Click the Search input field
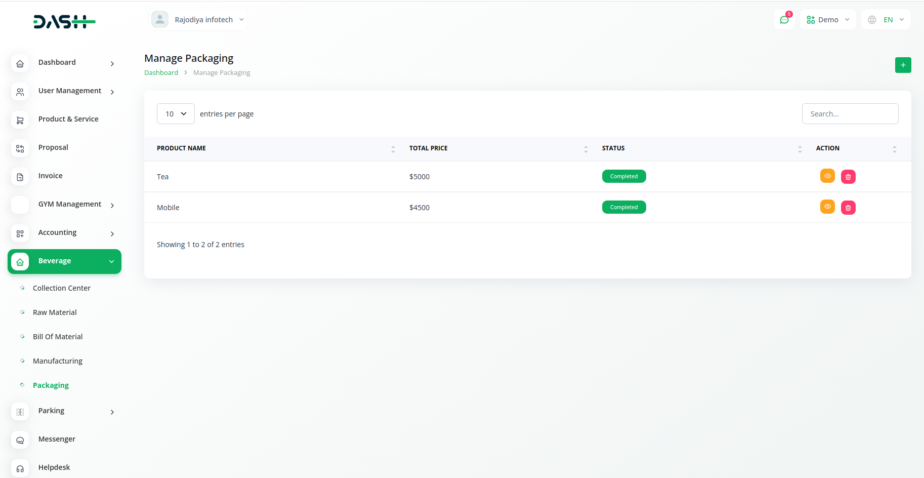The width and height of the screenshot is (924, 478). [x=850, y=114]
